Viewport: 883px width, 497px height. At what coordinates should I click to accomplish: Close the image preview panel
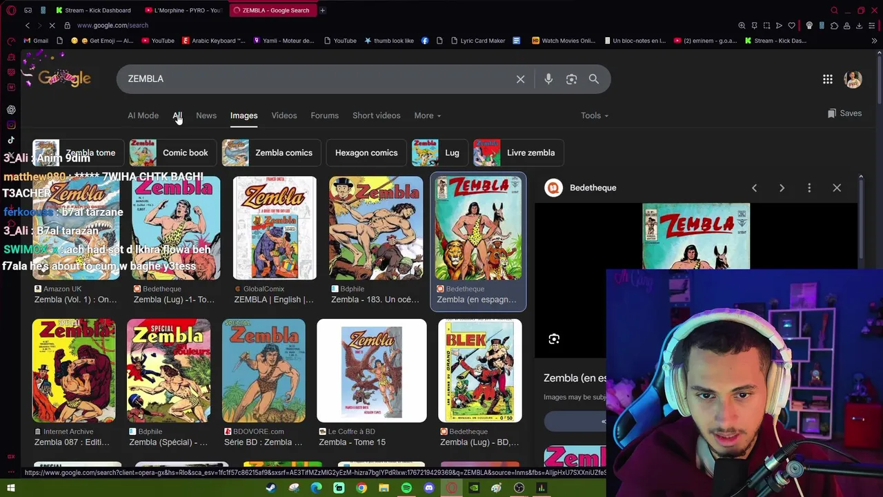click(x=837, y=188)
